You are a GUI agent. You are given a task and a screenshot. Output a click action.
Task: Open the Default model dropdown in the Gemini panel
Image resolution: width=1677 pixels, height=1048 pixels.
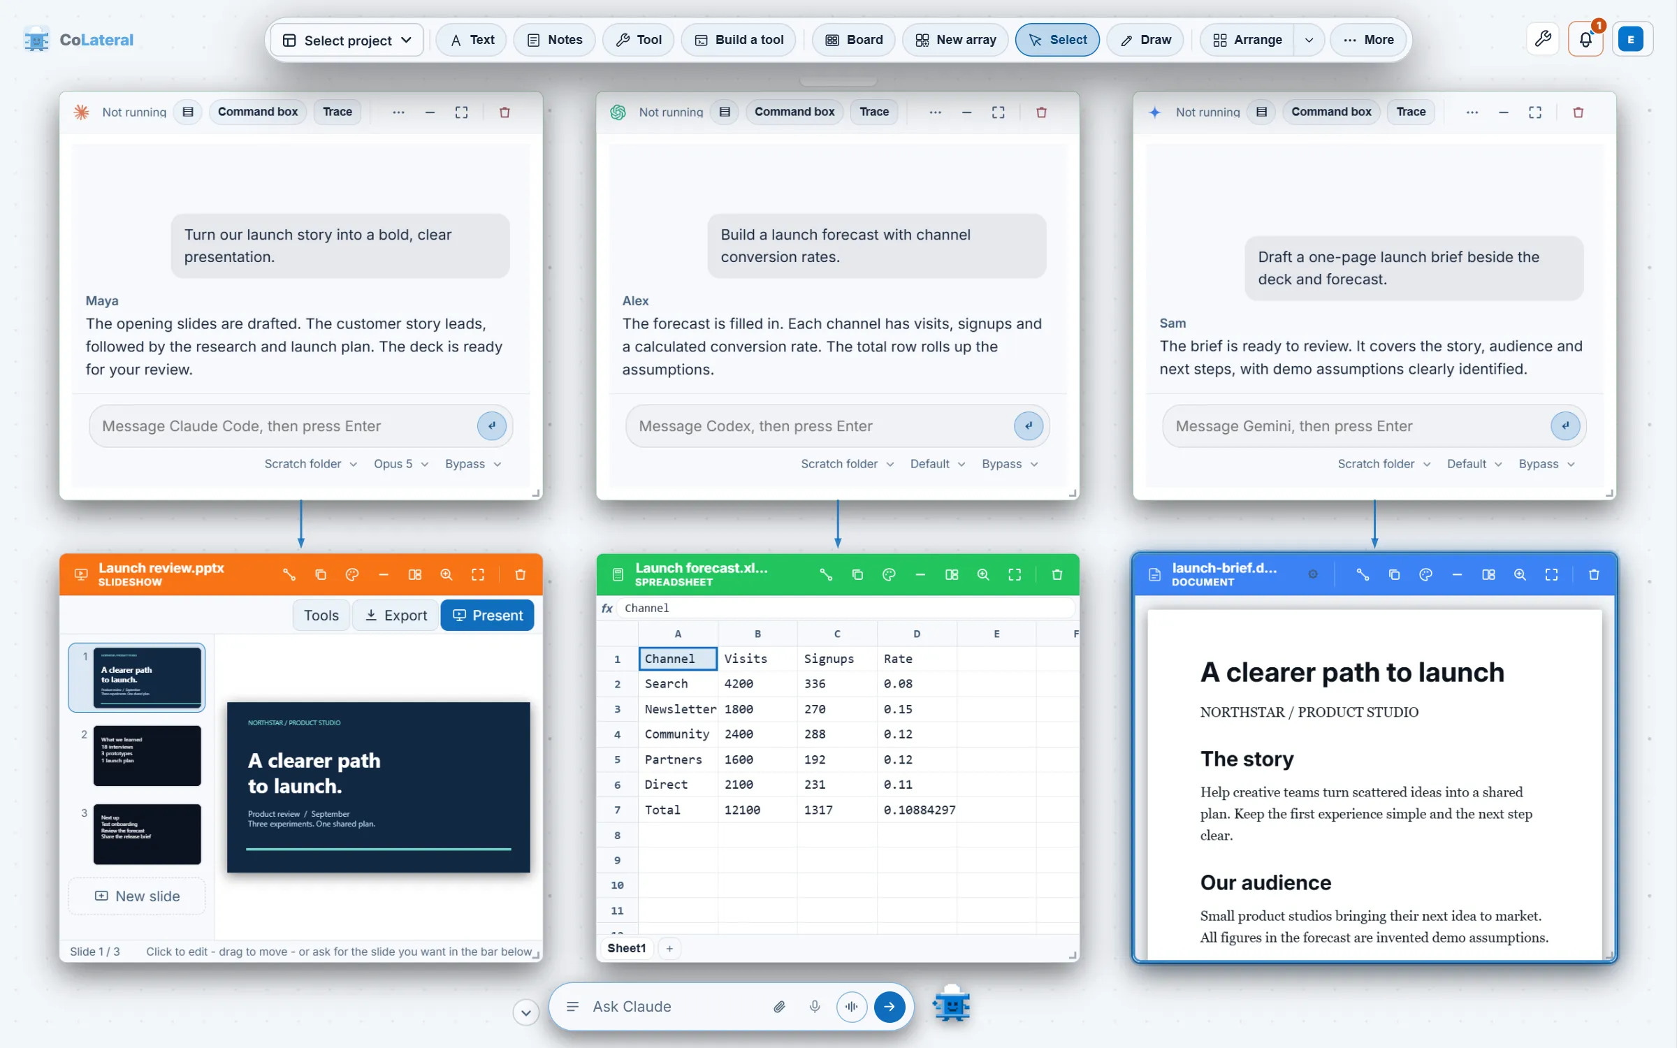click(1474, 464)
